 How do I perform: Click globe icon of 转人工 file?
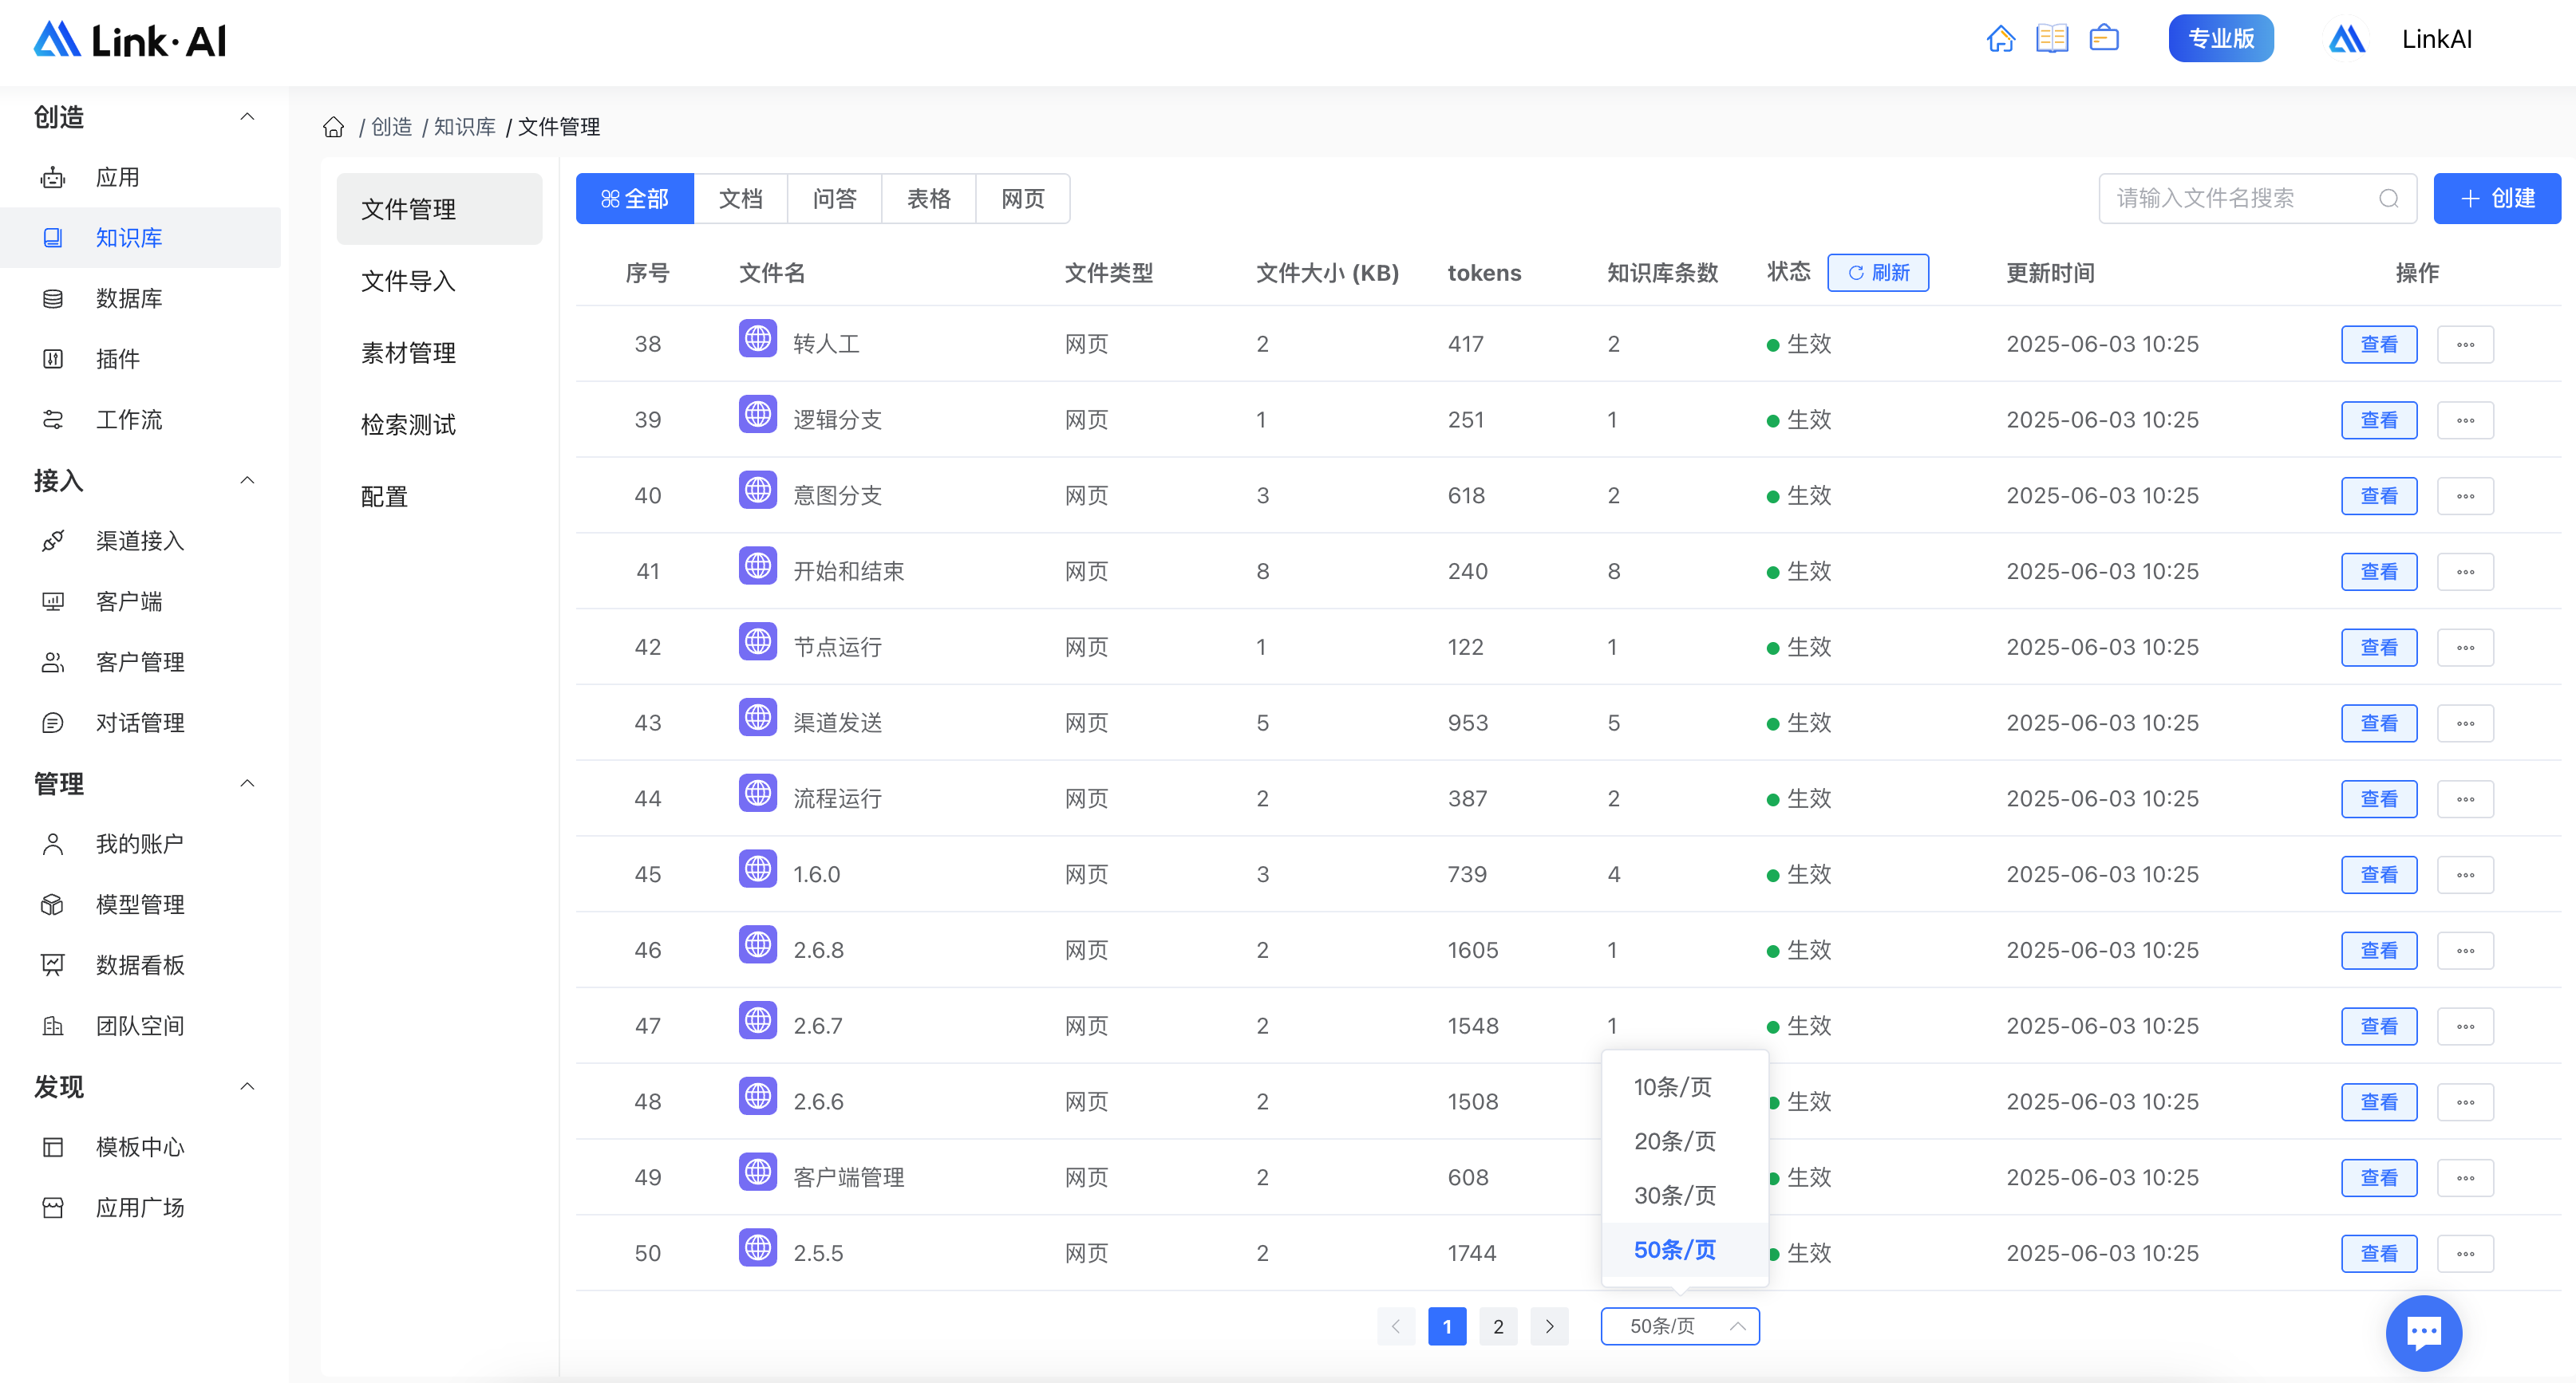758,339
